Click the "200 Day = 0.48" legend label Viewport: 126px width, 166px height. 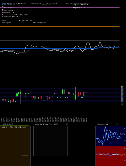point(10,11)
